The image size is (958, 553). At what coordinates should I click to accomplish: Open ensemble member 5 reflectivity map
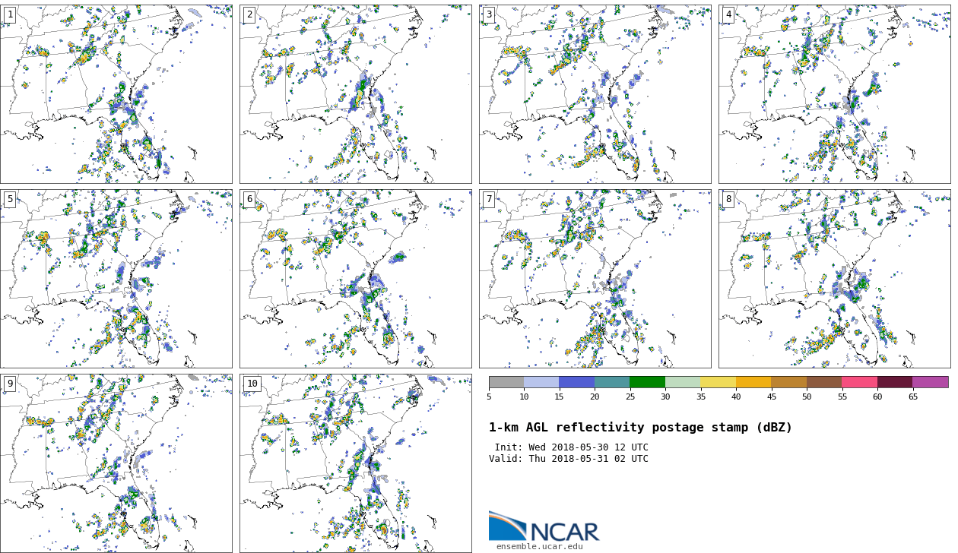coord(116,279)
